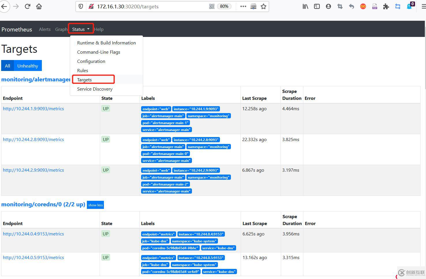Open the 10.244.1.9:9093 metrics endpoint link
426x279 pixels.
(33, 109)
